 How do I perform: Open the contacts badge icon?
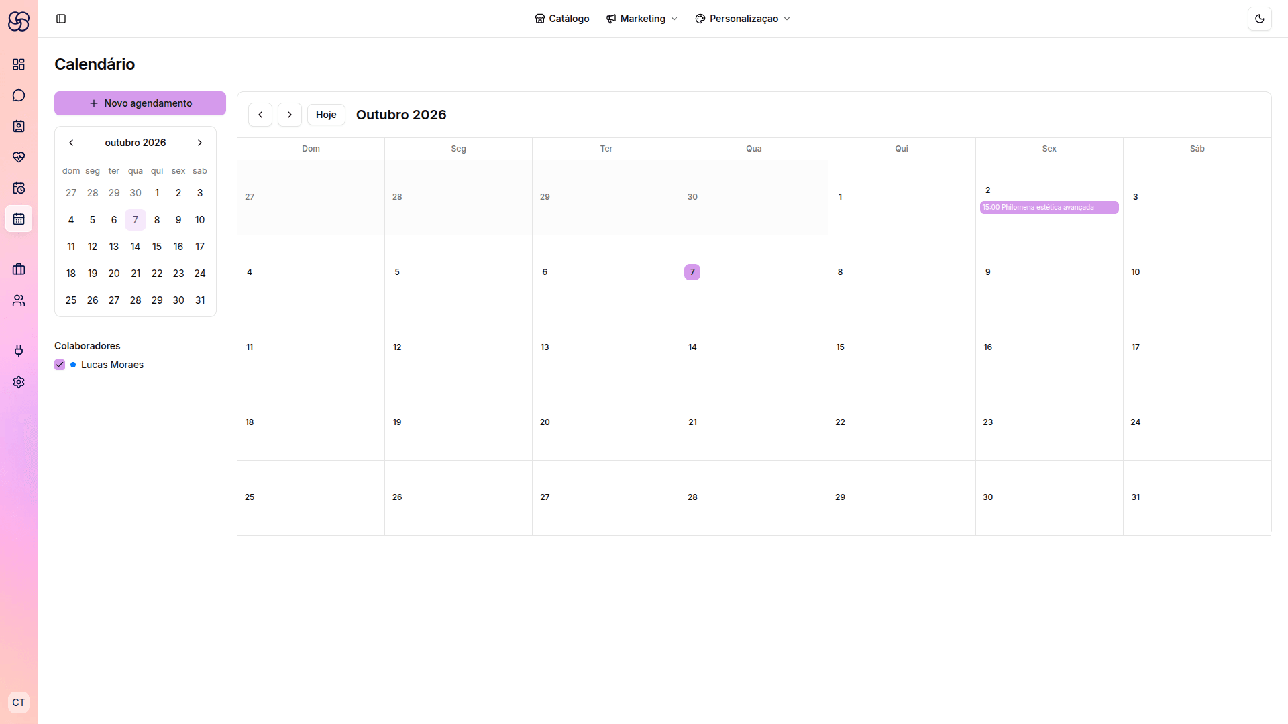click(19, 126)
